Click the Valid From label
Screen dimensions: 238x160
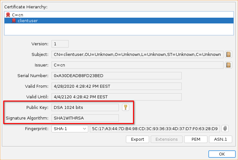pos(37,86)
